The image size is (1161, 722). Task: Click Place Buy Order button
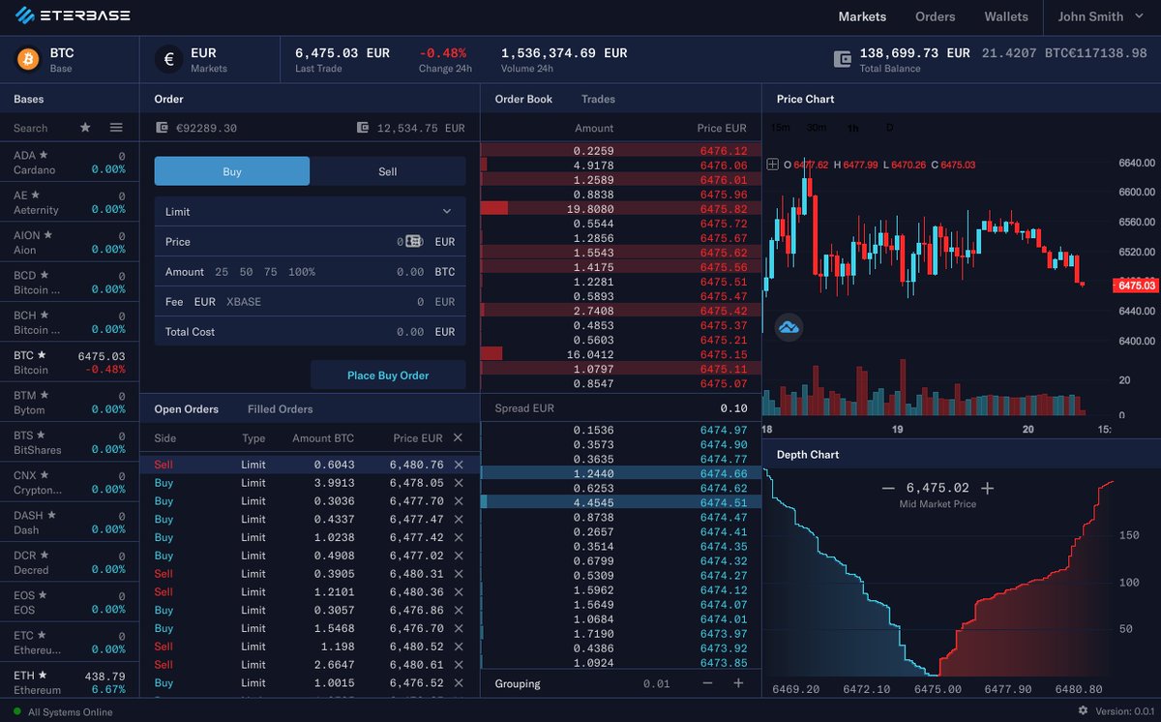pyautogui.click(x=388, y=375)
